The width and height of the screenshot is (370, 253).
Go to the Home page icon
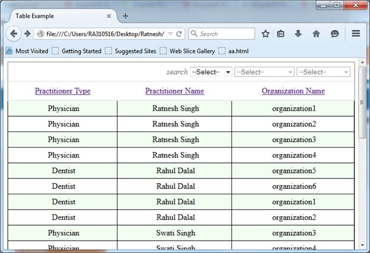(x=316, y=34)
